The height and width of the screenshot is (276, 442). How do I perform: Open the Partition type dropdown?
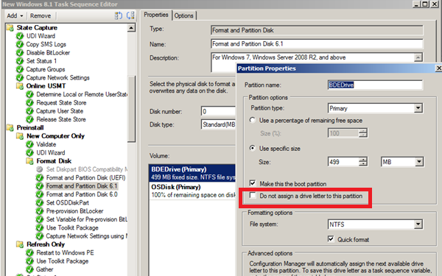point(418,108)
